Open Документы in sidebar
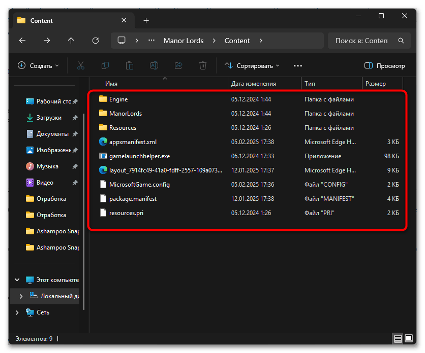Screen dimensions: 425x353 point(47,134)
